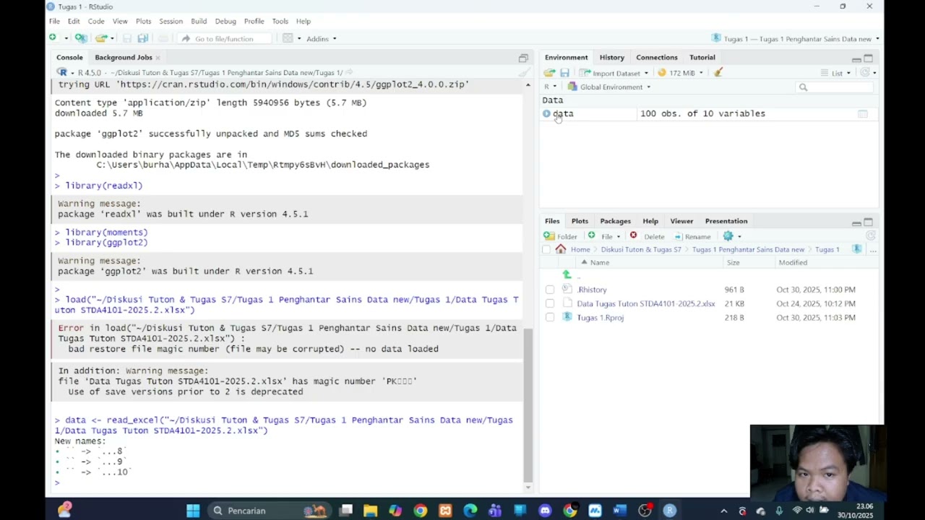The height and width of the screenshot is (520, 925).
Task: Tick the checkbox for Tugas 1.Rproj
Action: click(x=550, y=317)
